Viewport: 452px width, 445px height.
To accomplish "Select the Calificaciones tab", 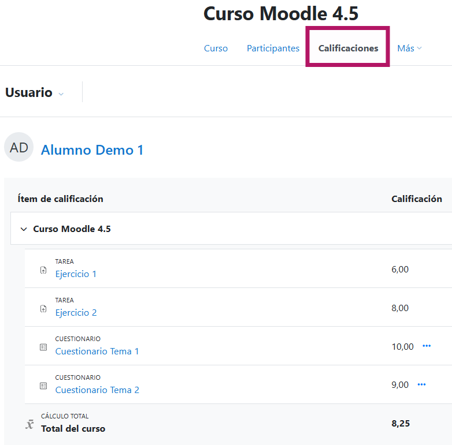I will 348,48.
